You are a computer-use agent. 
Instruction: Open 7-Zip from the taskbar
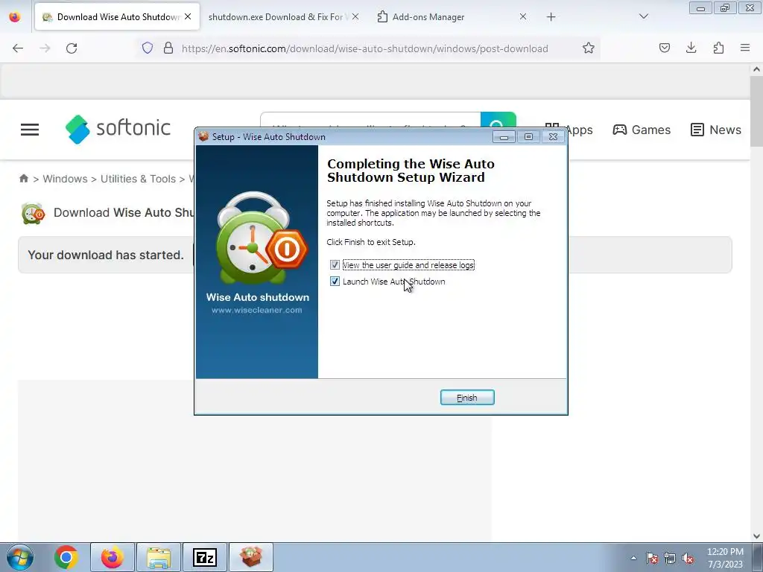(x=205, y=557)
